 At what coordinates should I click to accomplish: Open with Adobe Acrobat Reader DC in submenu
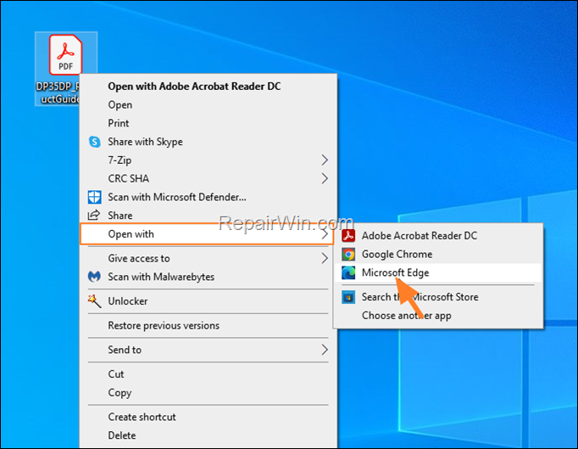click(x=438, y=236)
